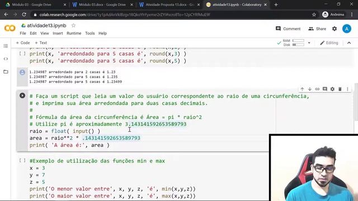The image size is (358, 201).
Task: Reload the browser page
Action: (24, 15)
